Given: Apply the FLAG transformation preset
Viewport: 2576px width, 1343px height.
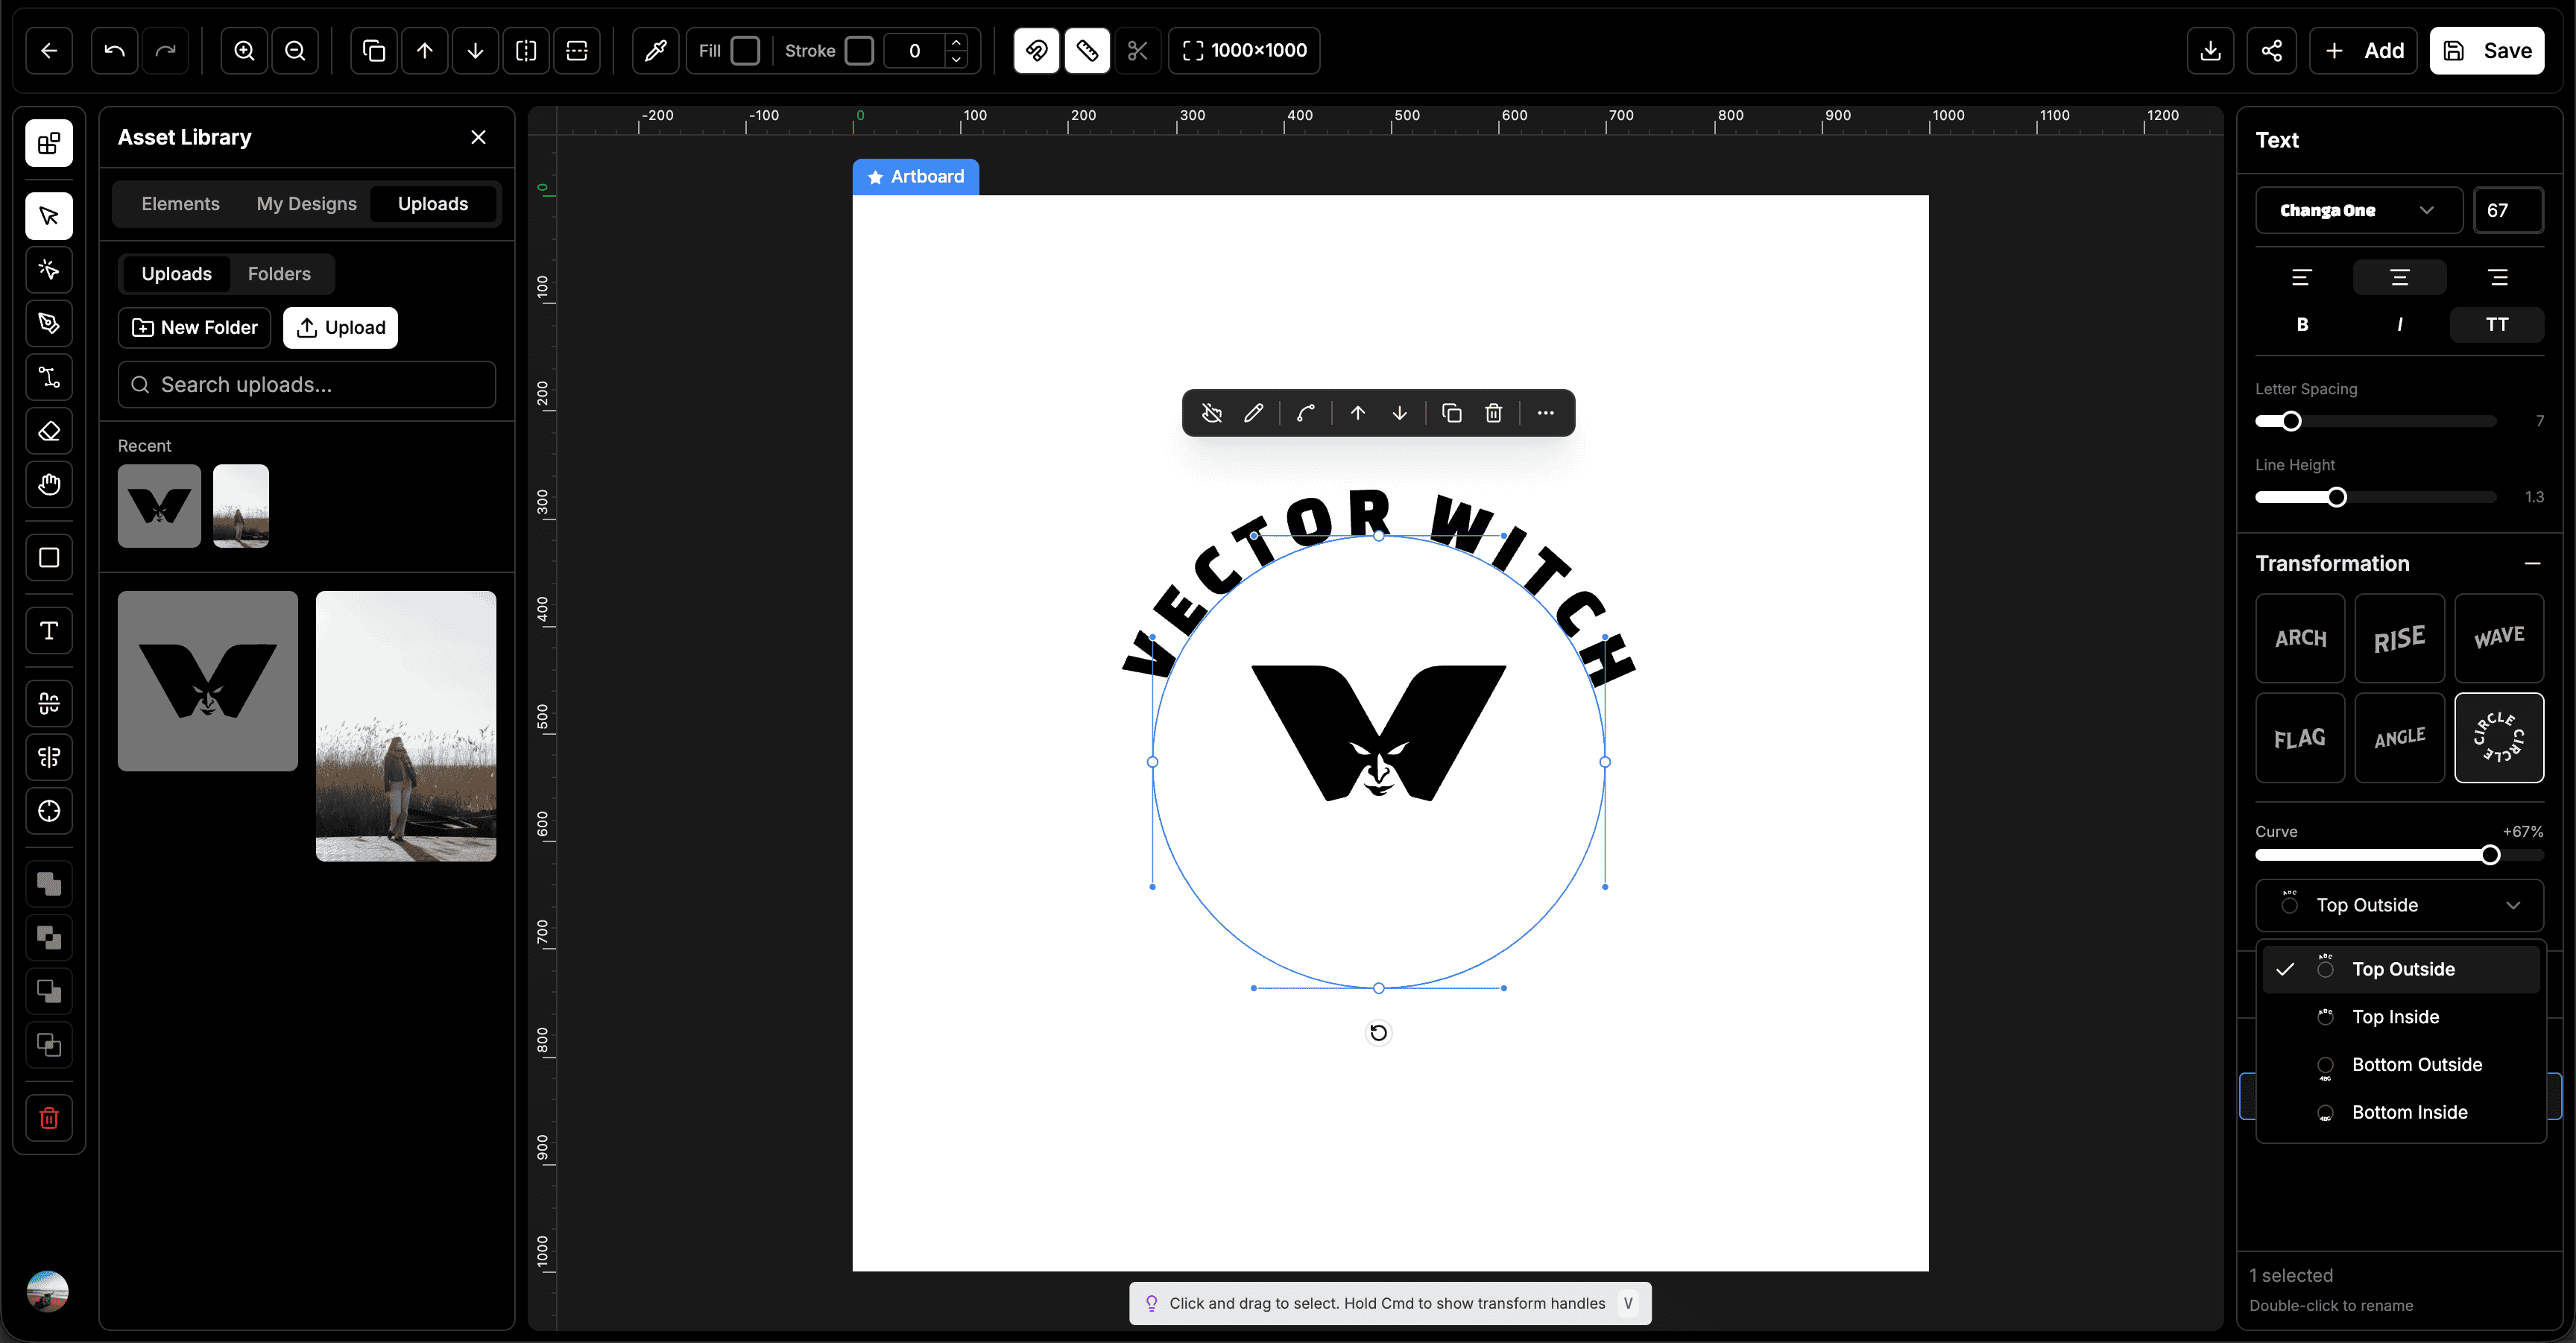Looking at the screenshot, I should point(2300,738).
